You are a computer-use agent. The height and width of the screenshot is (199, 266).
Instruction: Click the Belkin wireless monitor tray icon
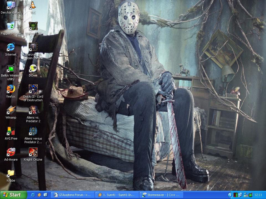(x=250, y=195)
